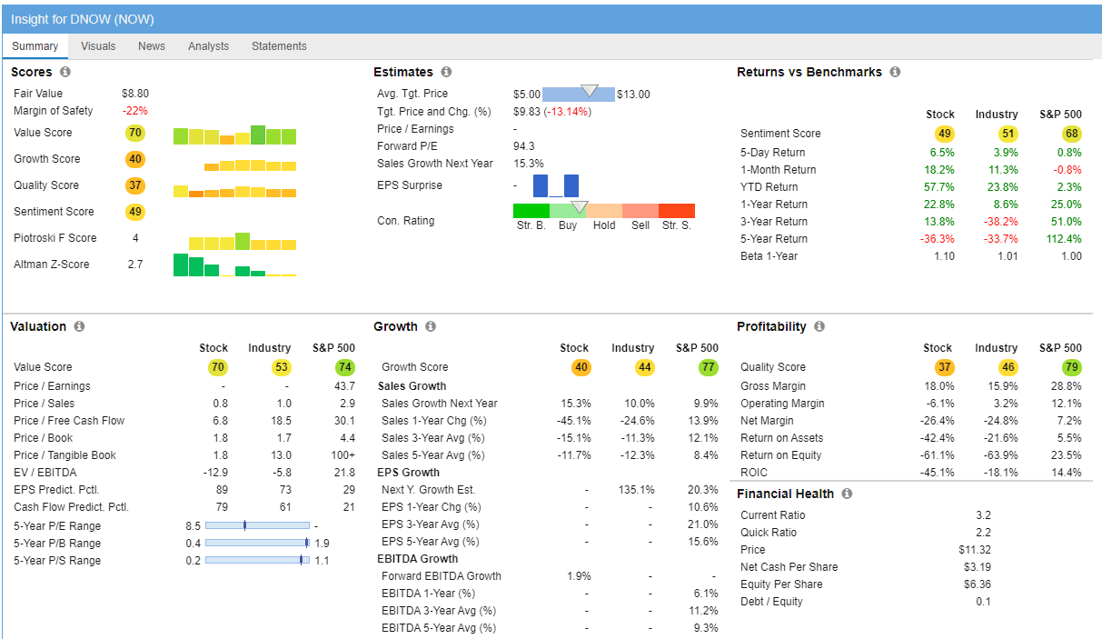The width and height of the screenshot is (1102, 639).
Task: Click the Altman Z-Score bar chart
Action: tap(234, 265)
